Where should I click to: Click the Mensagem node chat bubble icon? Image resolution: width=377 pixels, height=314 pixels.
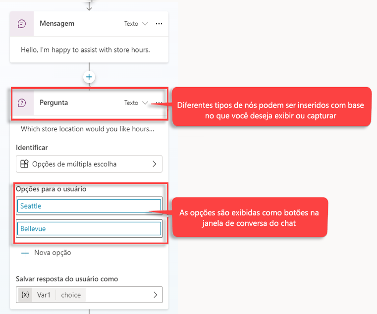tap(22, 24)
